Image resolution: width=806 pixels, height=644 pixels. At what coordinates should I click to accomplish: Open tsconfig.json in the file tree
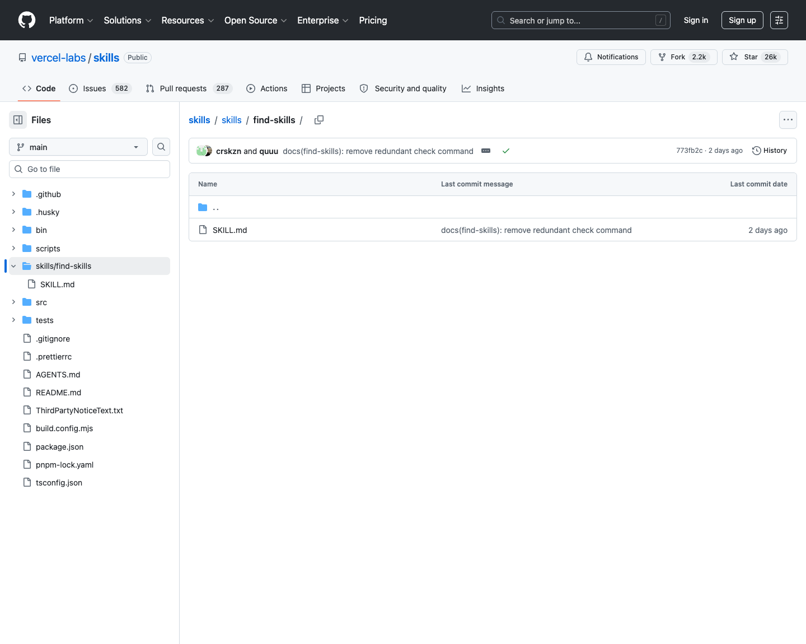90,482
